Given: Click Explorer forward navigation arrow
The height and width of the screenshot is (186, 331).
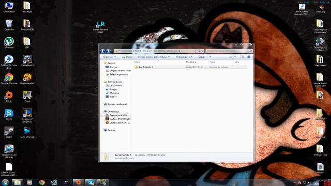Looking at the screenshot, I should point(108,51).
